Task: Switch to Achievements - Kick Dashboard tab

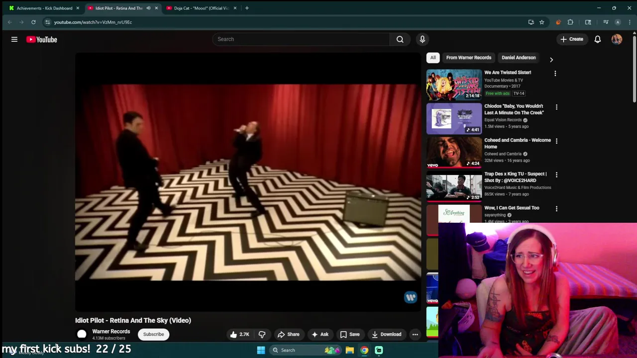Action: 44,8
